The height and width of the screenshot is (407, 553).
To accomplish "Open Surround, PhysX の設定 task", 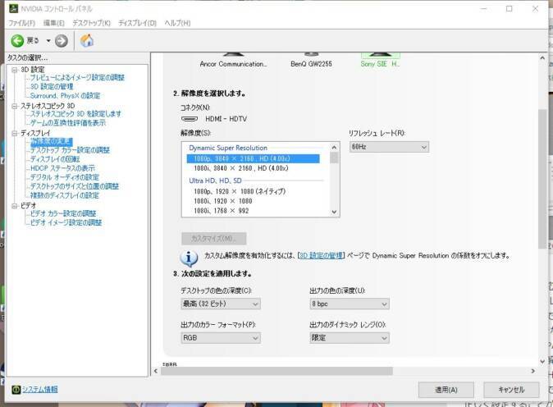I will coord(66,96).
